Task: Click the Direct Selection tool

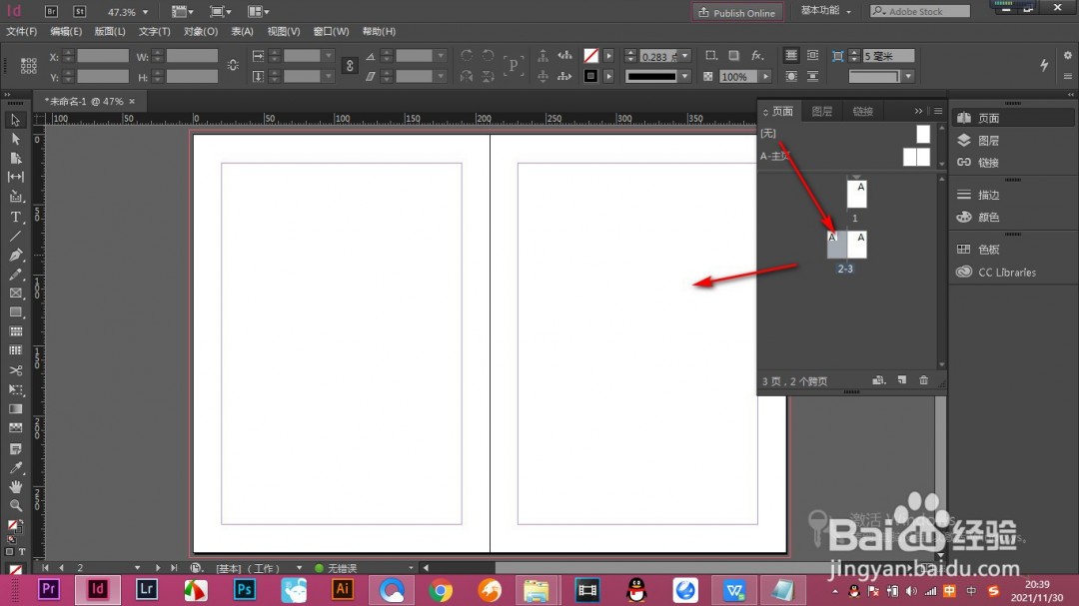Action: tap(16, 139)
